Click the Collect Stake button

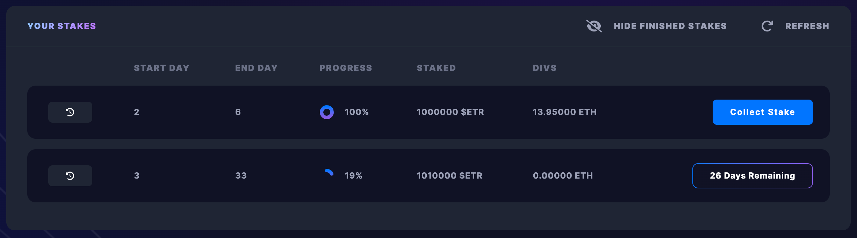(763, 112)
